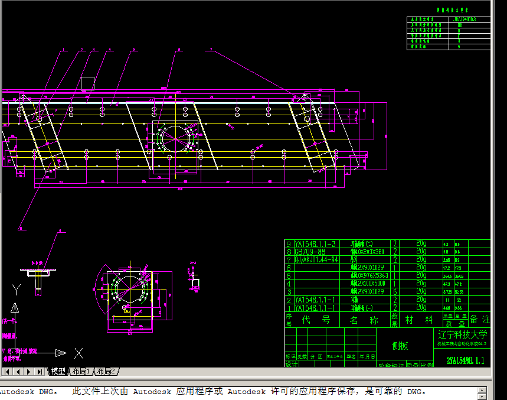This screenshot has height=400, width=507.
Task: Open the 布局2 layout tab
Action: click(x=106, y=371)
